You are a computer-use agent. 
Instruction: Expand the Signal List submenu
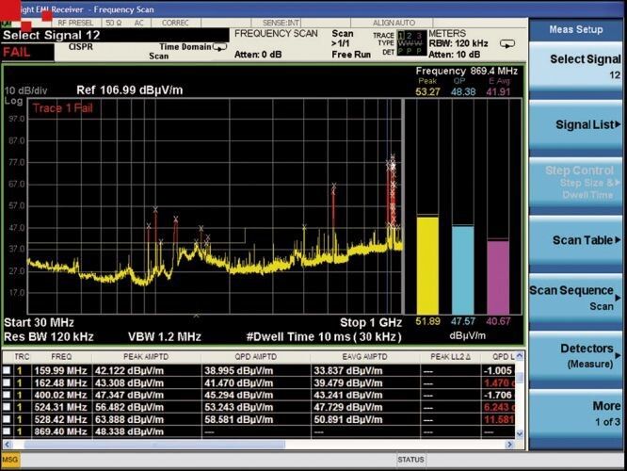point(576,125)
